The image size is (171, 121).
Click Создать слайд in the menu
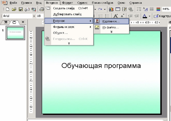(x=64, y=8)
